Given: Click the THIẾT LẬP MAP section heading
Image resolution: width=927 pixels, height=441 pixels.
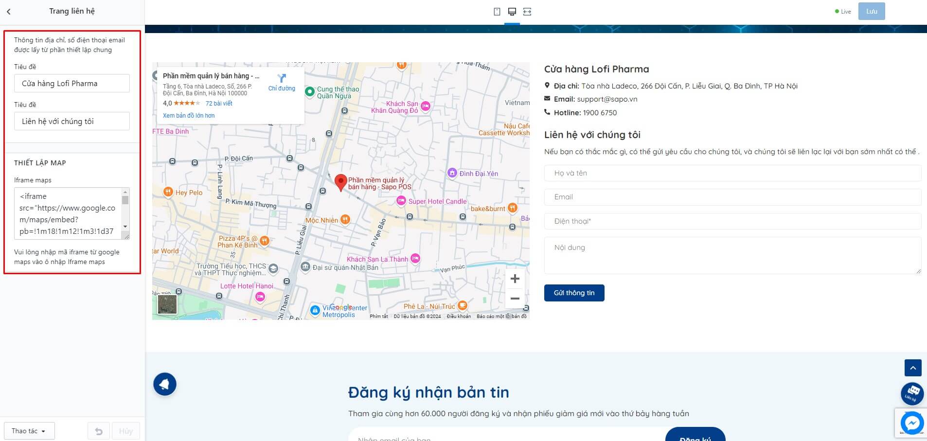Looking at the screenshot, I should coord(40,163).
